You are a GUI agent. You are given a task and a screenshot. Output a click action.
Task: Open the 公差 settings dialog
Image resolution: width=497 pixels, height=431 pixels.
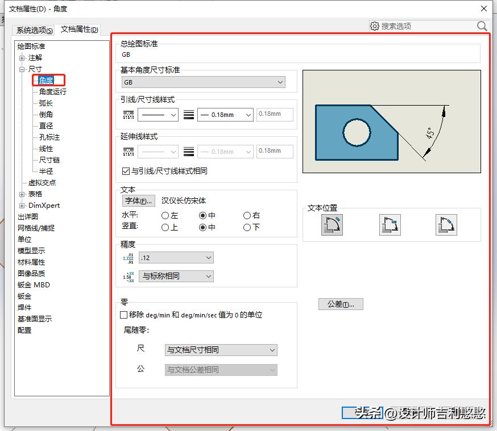(341, 304)
